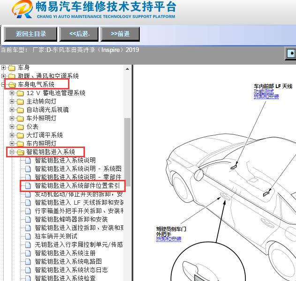Click page icon beside 行李箱盖外把手开关拆卸

(28, 211)
